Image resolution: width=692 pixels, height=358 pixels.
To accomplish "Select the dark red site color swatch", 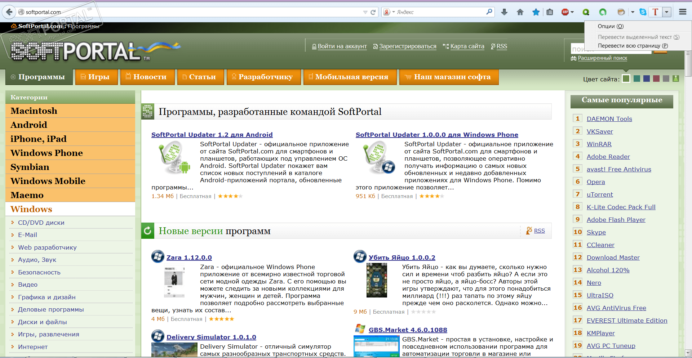I will coord(656,79).
